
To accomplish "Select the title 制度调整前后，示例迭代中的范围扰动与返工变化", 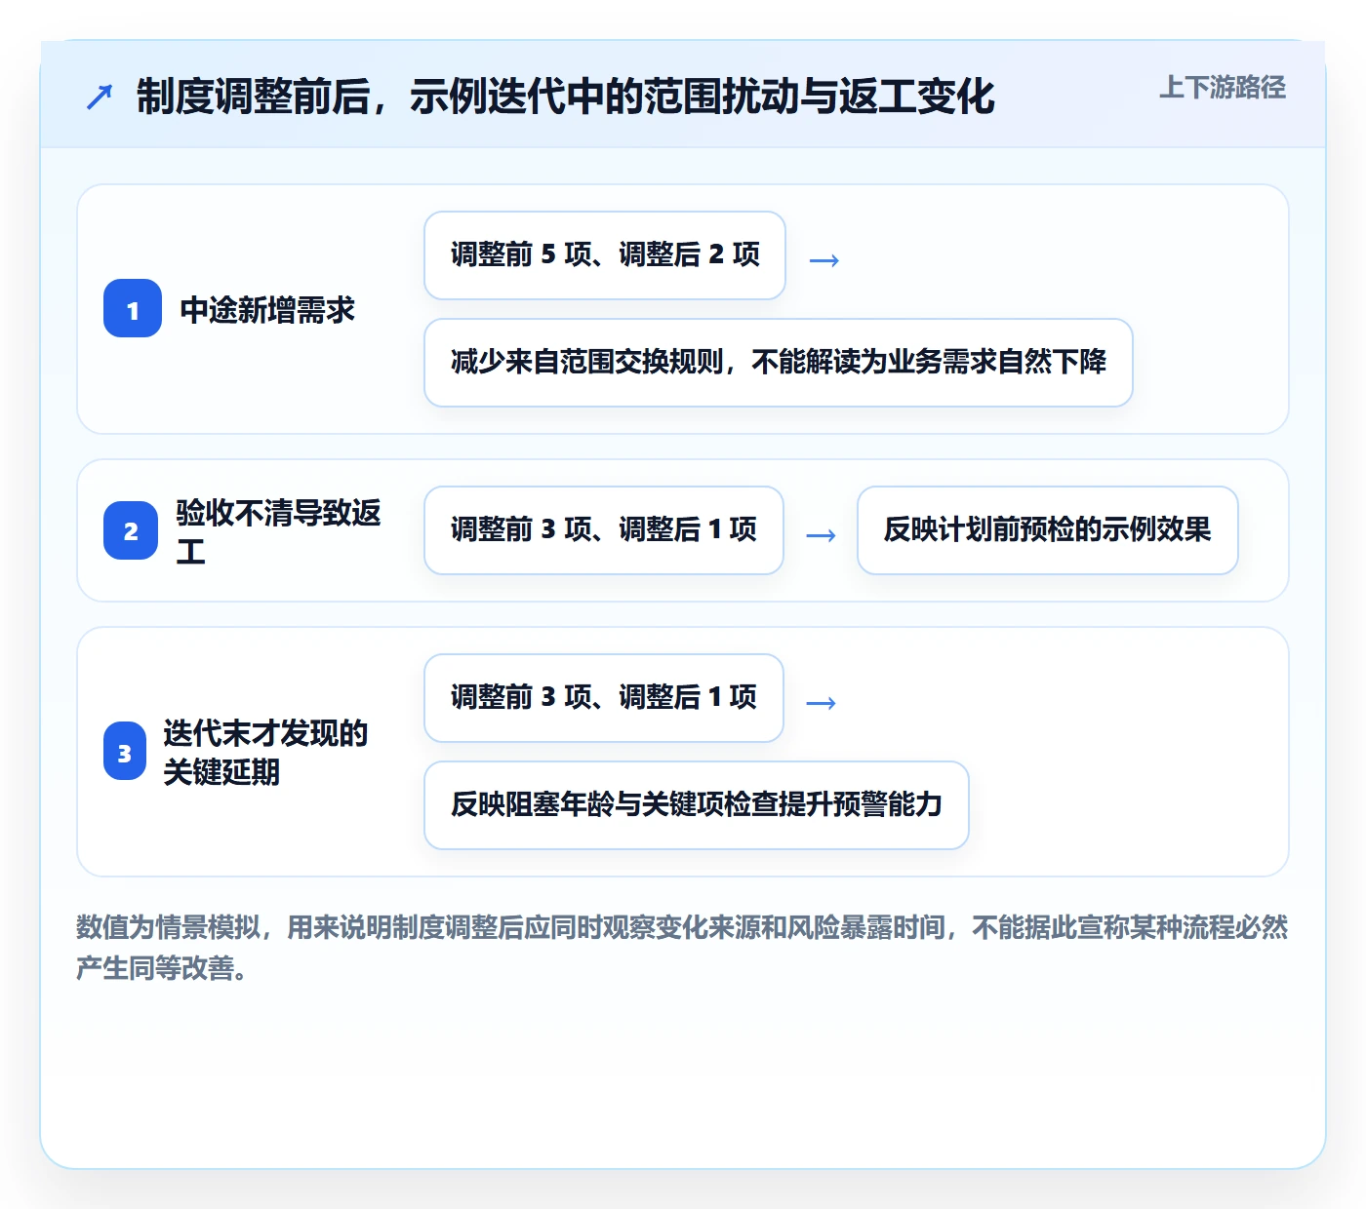I will [565, 97].
